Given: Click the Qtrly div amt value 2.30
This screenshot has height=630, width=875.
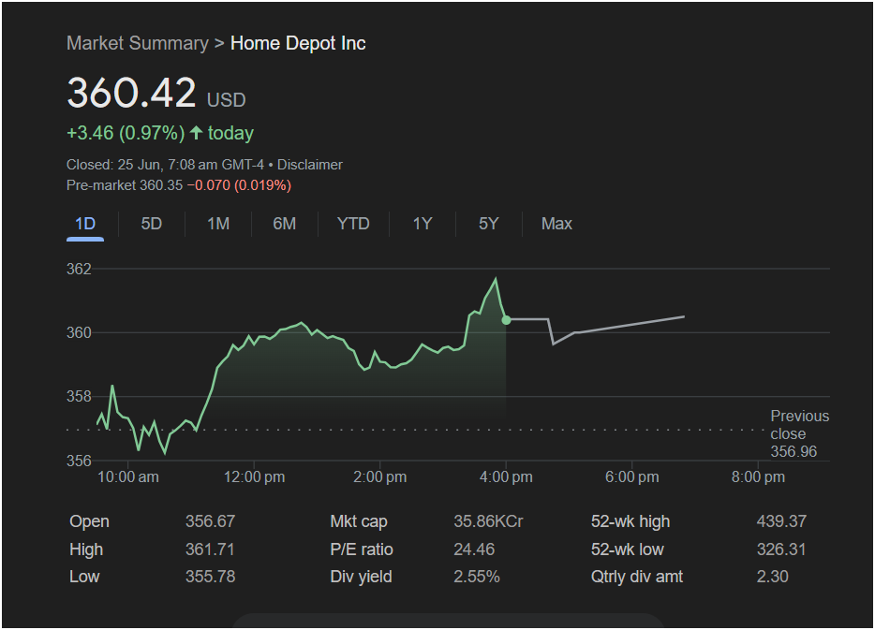Looking at the screenshot, I should (772, 577).
